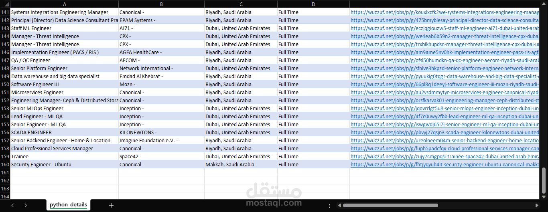
Task: Select the 'Systems Integrations Engineering Manager' cell
Action: point(65,12)
